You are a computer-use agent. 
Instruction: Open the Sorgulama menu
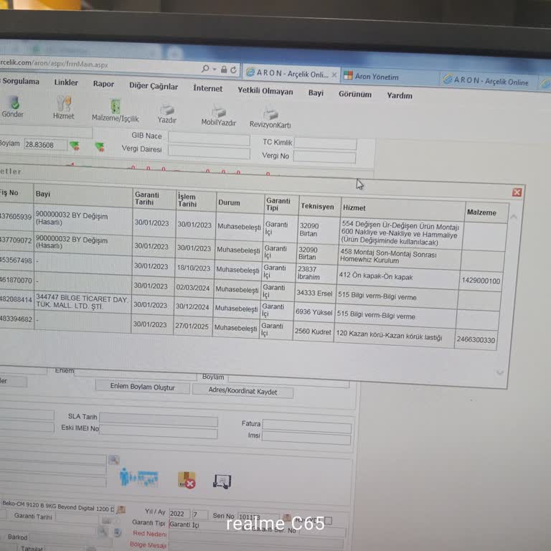tap(21, 81)
